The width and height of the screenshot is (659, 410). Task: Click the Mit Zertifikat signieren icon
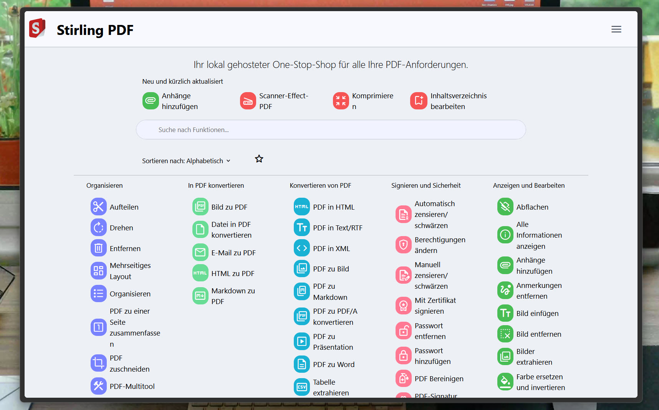click(403, 306)
